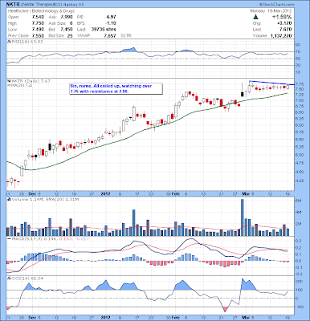310x321 pixels.
Task: Click the CCI(14) 81.04 legend label
Action: (27, 278)
